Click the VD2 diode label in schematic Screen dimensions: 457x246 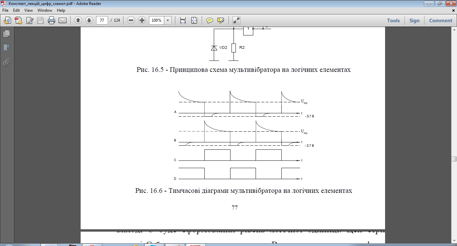(x=223, y=48)
